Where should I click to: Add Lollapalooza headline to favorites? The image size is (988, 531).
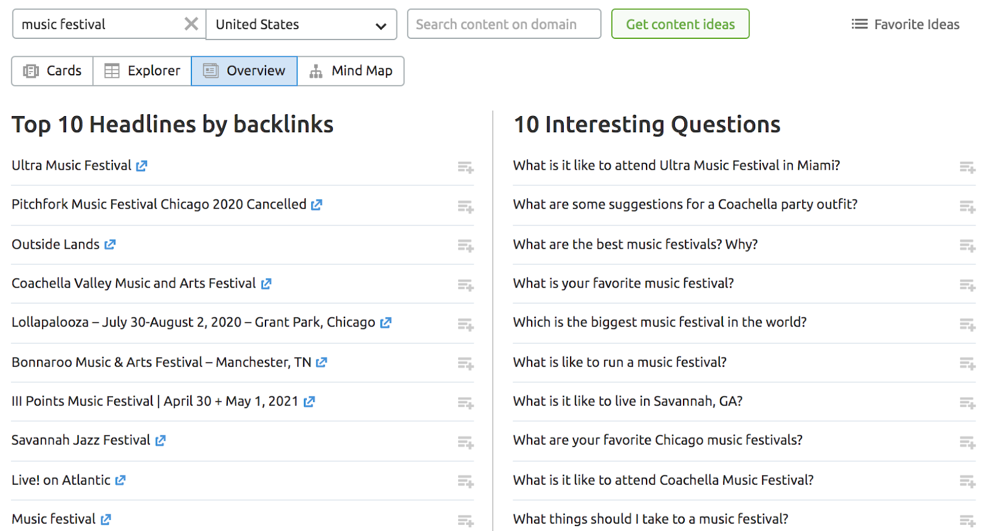pyautogui.click(x=466, y=324)
